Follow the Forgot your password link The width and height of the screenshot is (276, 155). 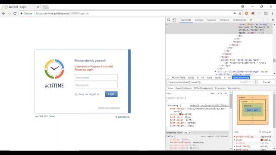pos(109,108)
